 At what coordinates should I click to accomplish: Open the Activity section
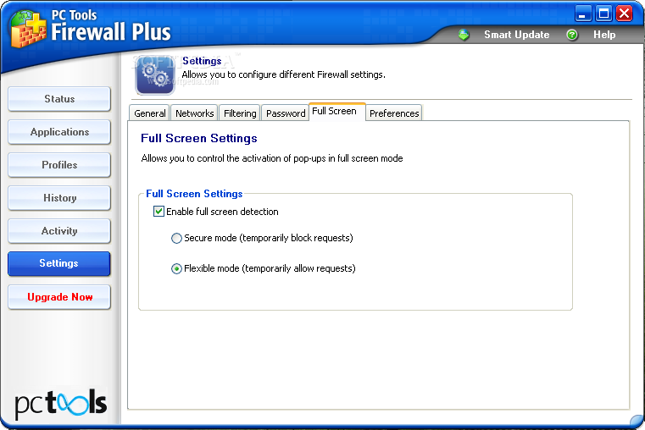coord(59,231)
